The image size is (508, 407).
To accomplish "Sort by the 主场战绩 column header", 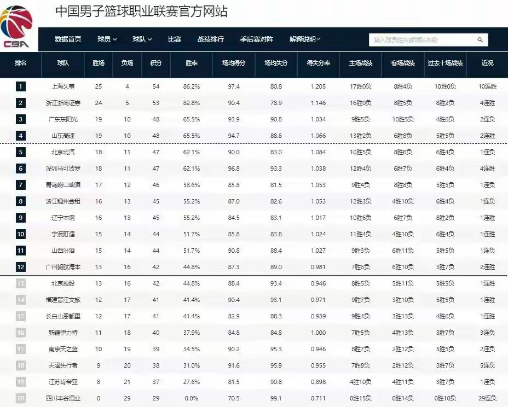I will [361, 63].
